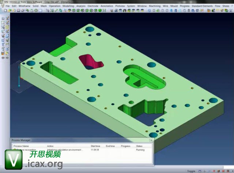Select the T-shaped slot pocket on the plate
The image size is (234, 173).
[144, 77]
